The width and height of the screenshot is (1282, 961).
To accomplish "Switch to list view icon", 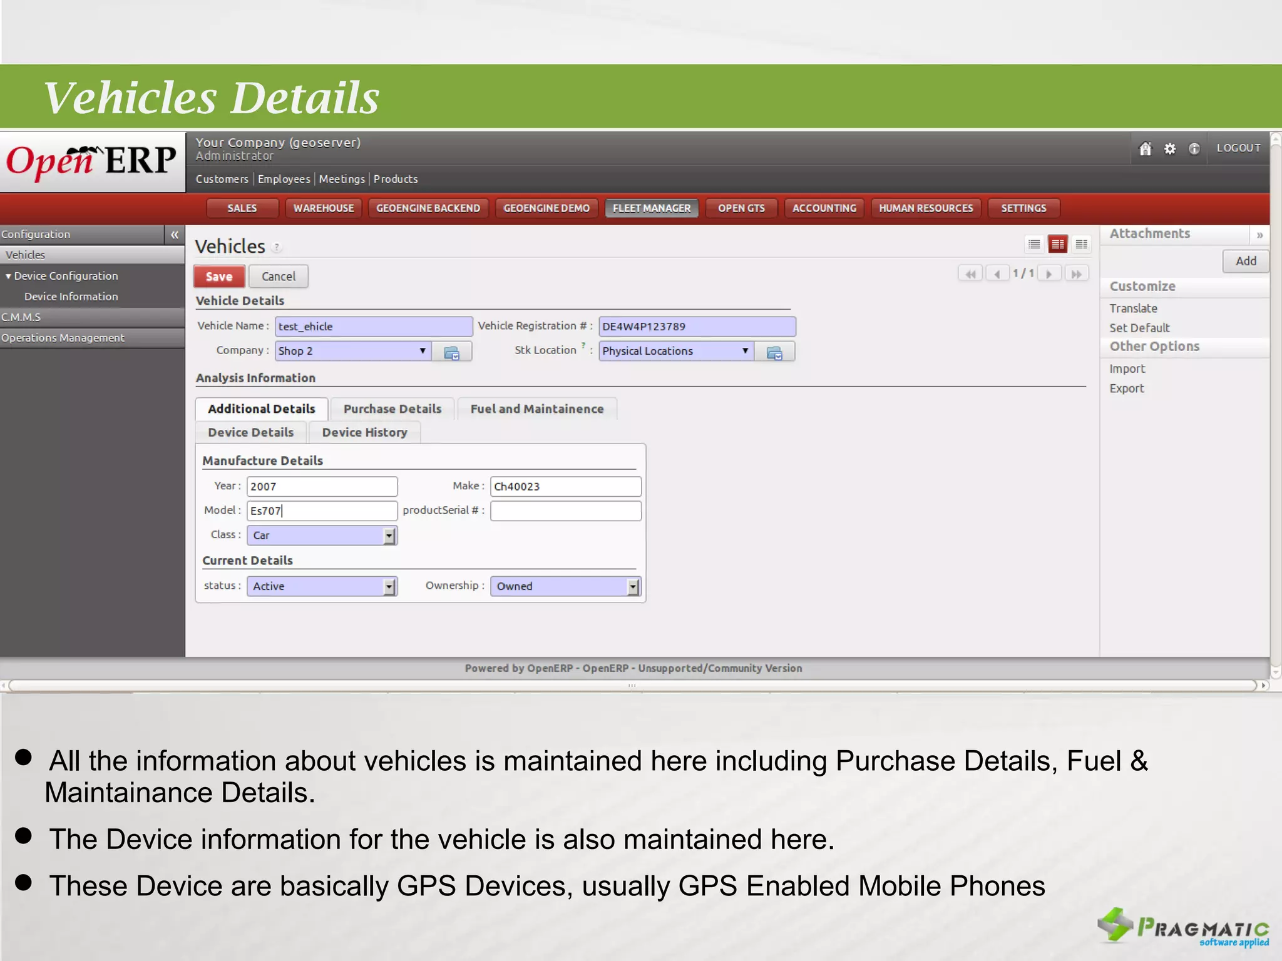I will (1034, 245).
